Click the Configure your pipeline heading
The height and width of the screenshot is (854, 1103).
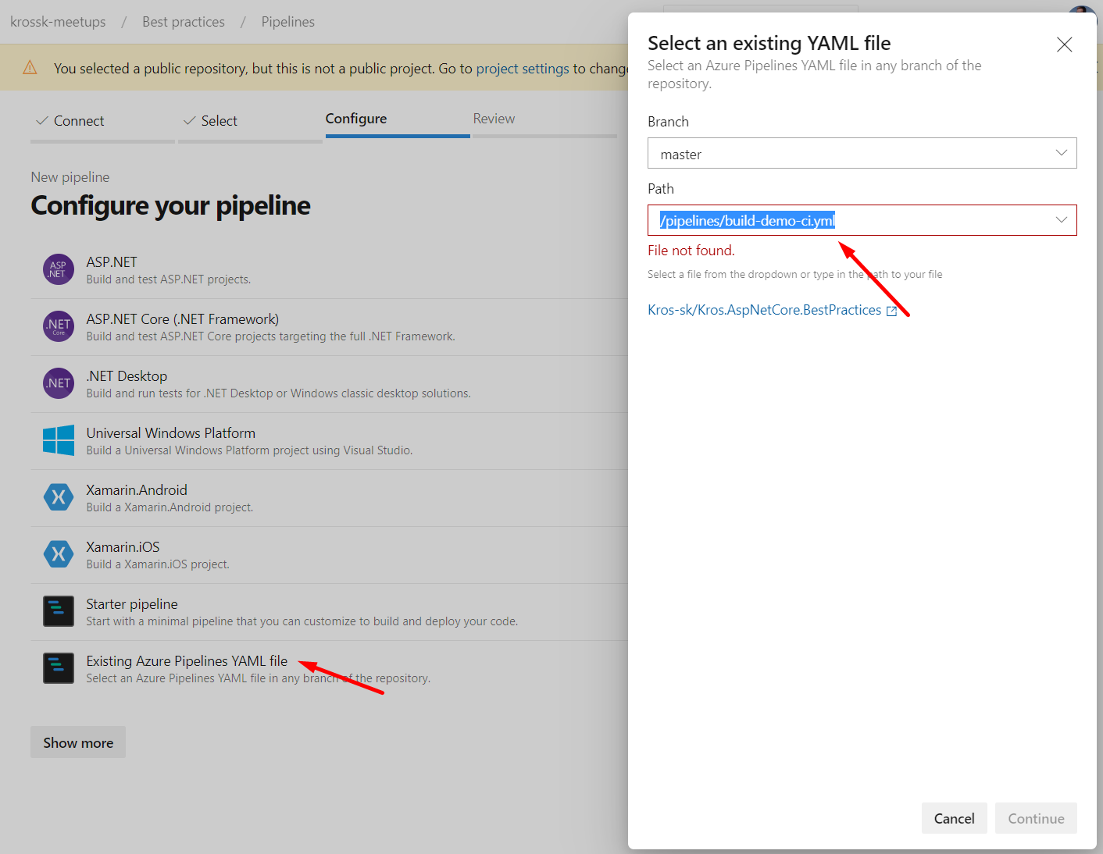click(x=170, y=205)
